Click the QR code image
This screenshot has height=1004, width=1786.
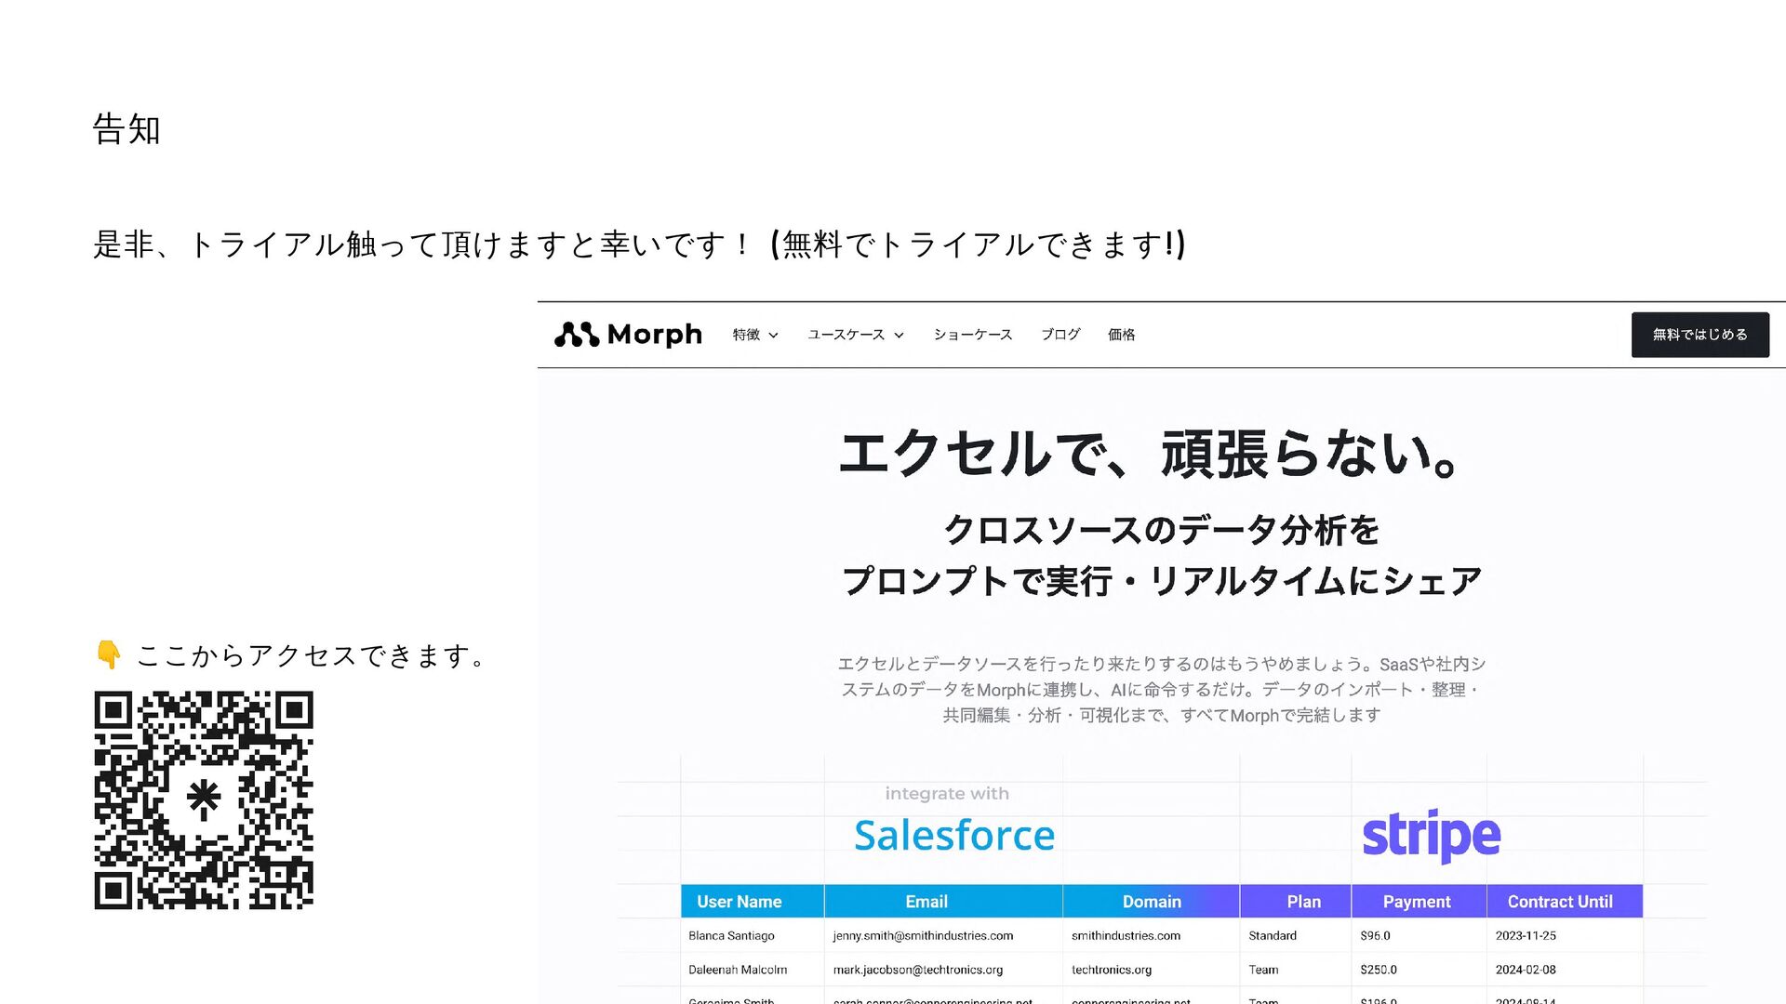click(x=204, y=799)
